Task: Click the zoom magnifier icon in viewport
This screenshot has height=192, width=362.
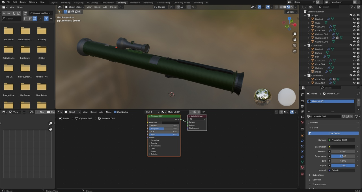Action: [295, 34]
